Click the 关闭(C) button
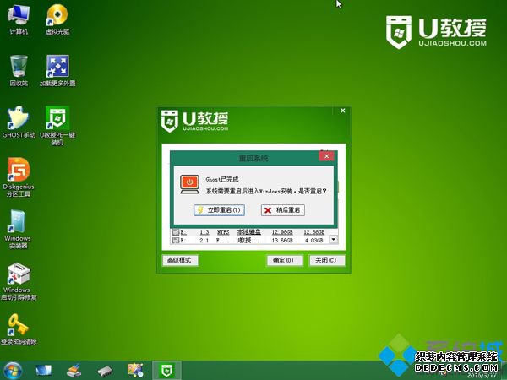This screenshot has width=507, height=380. (327, 260)
